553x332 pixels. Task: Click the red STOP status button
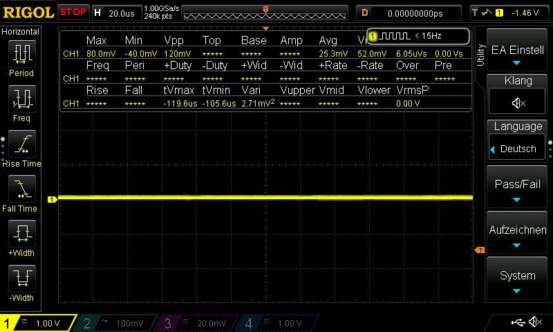click(x=73, y=12)
